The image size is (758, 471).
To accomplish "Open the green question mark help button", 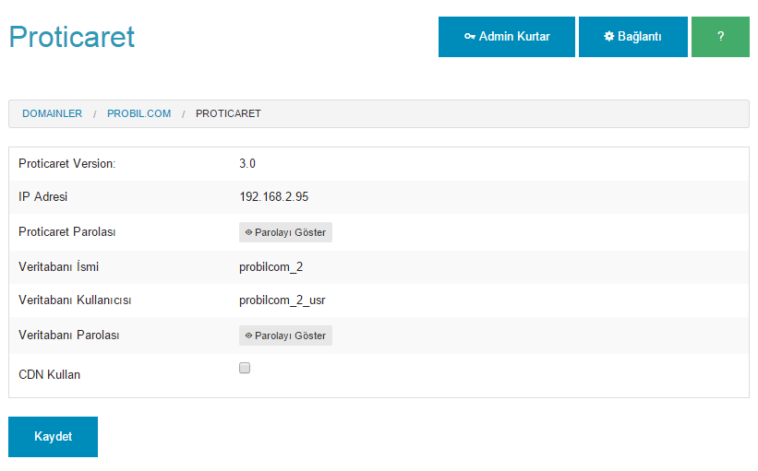I will coord(720,37).
